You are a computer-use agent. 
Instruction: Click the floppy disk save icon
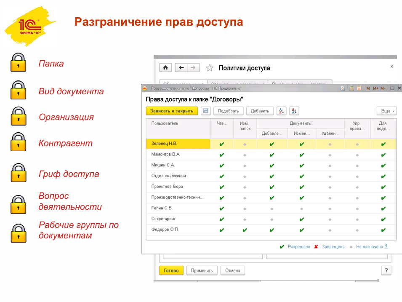tap(205, 111)
